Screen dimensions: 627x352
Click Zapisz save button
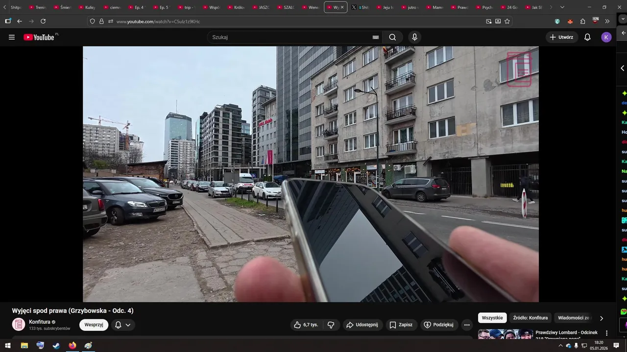pyautogui.click(x=401, y=325)
